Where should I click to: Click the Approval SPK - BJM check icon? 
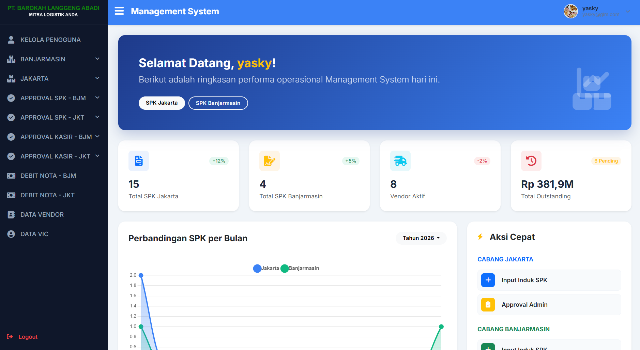[x=11, y=98]
